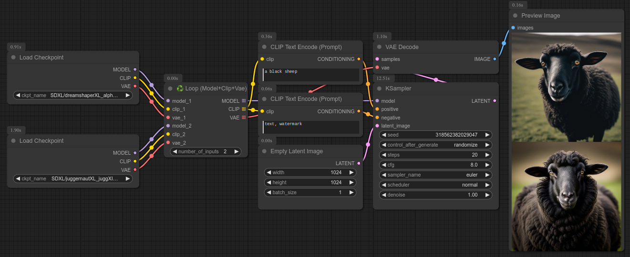The width and height of the screenshot is (630, 257).
Task: Toggle collapse on the Preview Image node
Action: (516, 16)
